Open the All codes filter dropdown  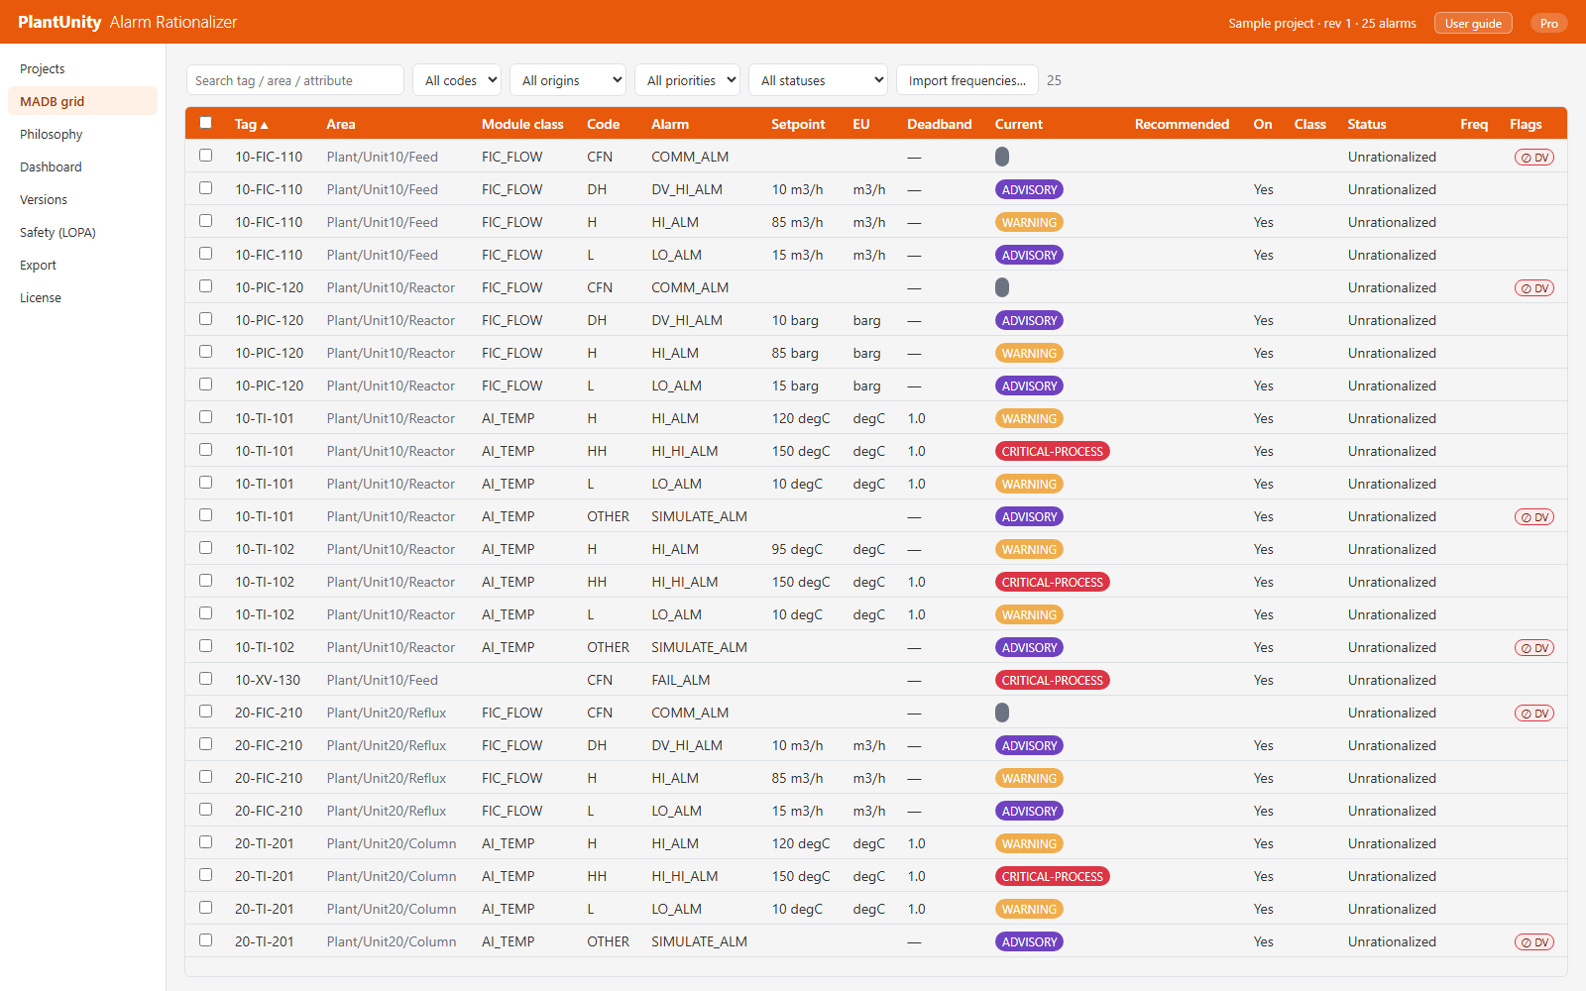(x=457, y=80)
